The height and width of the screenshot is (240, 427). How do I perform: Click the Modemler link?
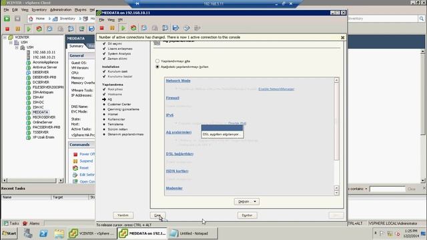[x=174, y=188]
